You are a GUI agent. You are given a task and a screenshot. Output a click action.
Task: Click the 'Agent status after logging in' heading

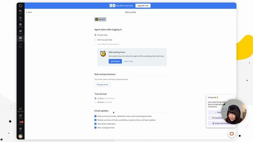click(108, 30)
